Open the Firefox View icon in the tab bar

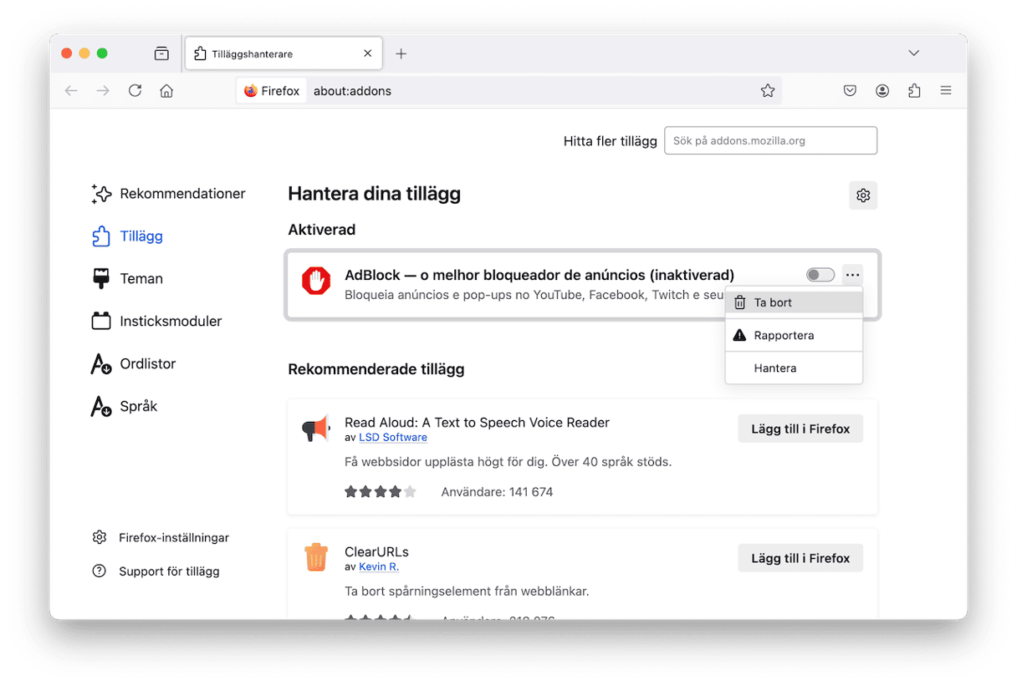click(x=161, y=53)
